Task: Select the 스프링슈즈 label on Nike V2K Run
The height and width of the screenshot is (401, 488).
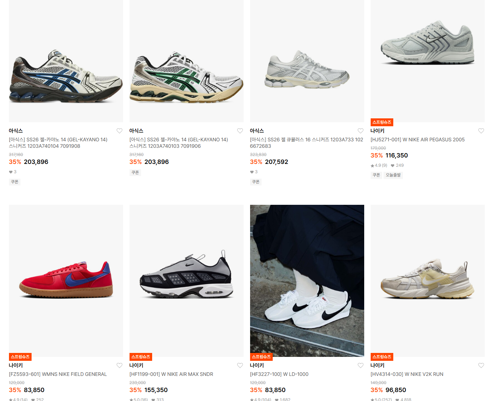Action: click(382, 357)
